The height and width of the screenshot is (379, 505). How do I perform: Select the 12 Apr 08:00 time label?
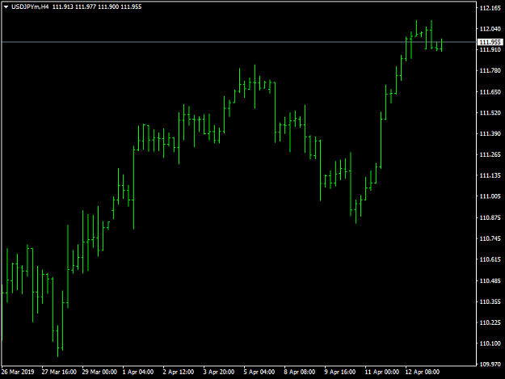click(423, 372)
